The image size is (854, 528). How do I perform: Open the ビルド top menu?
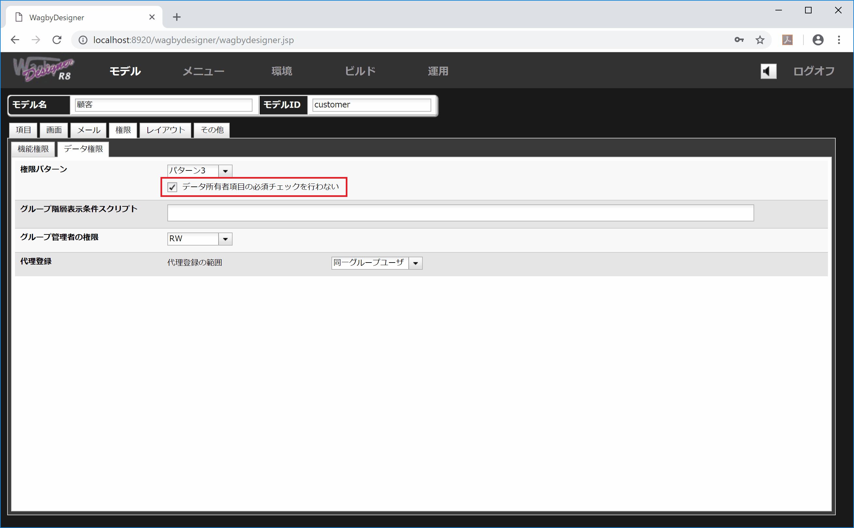point(360,71)
